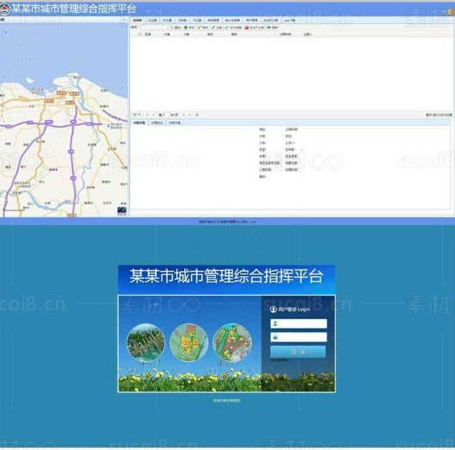
Task: Click the username input field
Action: coord(298,324)
